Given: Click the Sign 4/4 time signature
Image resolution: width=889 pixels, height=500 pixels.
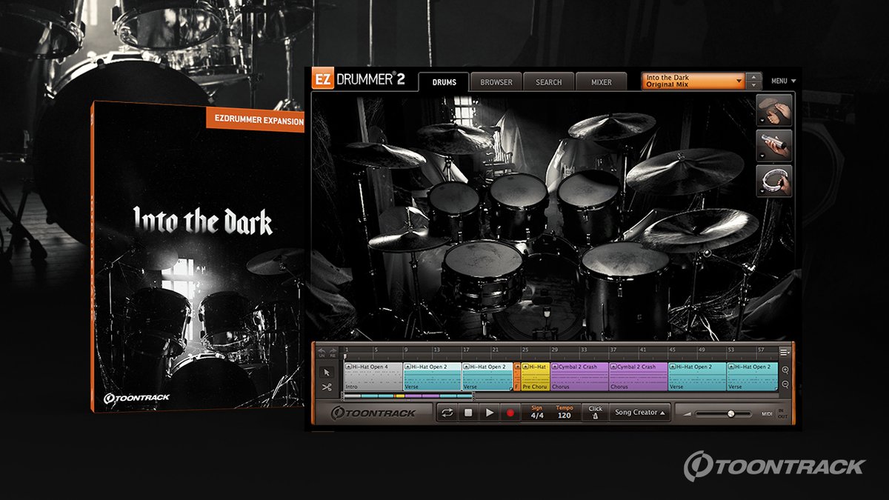Looking at the screenshot, I should tap(536, 413).
